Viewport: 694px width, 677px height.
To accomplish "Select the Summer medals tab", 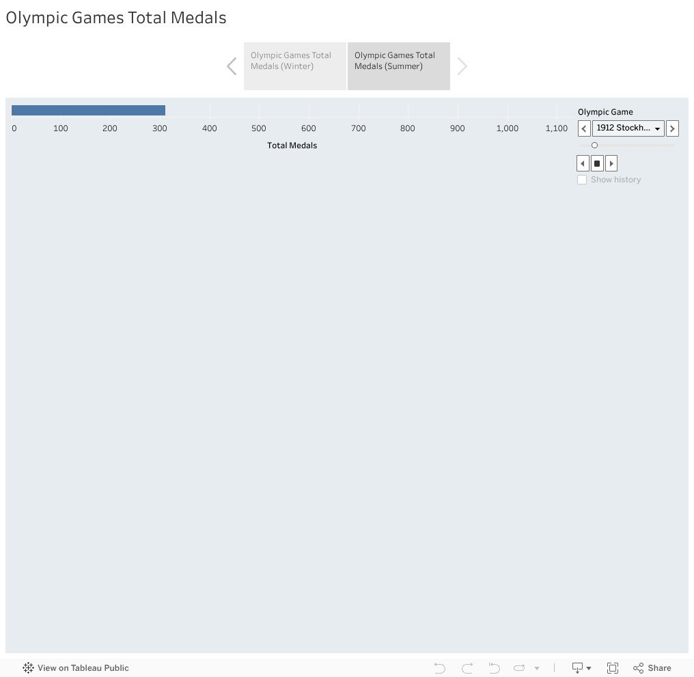I will click(398, 66).
